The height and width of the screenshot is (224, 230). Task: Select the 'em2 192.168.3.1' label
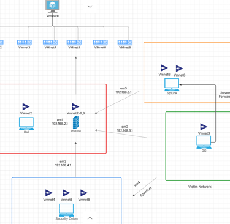pos(125,129)
